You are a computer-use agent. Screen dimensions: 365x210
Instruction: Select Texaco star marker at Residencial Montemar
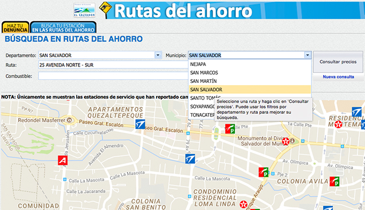pos(338,124)
